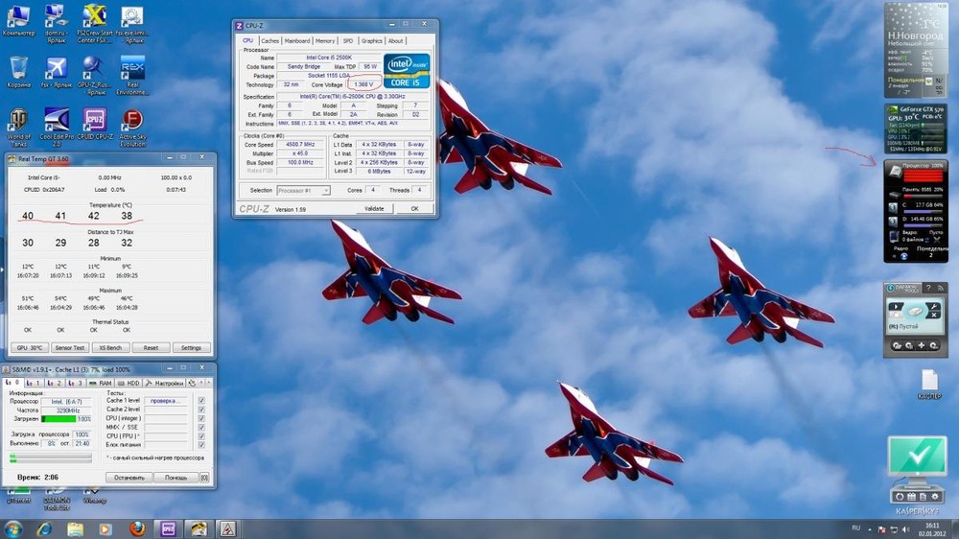The height and width of the screenshot is (539, 959).
Task: Click the Firefox icon in the taskbar
Action: (136, 528)
